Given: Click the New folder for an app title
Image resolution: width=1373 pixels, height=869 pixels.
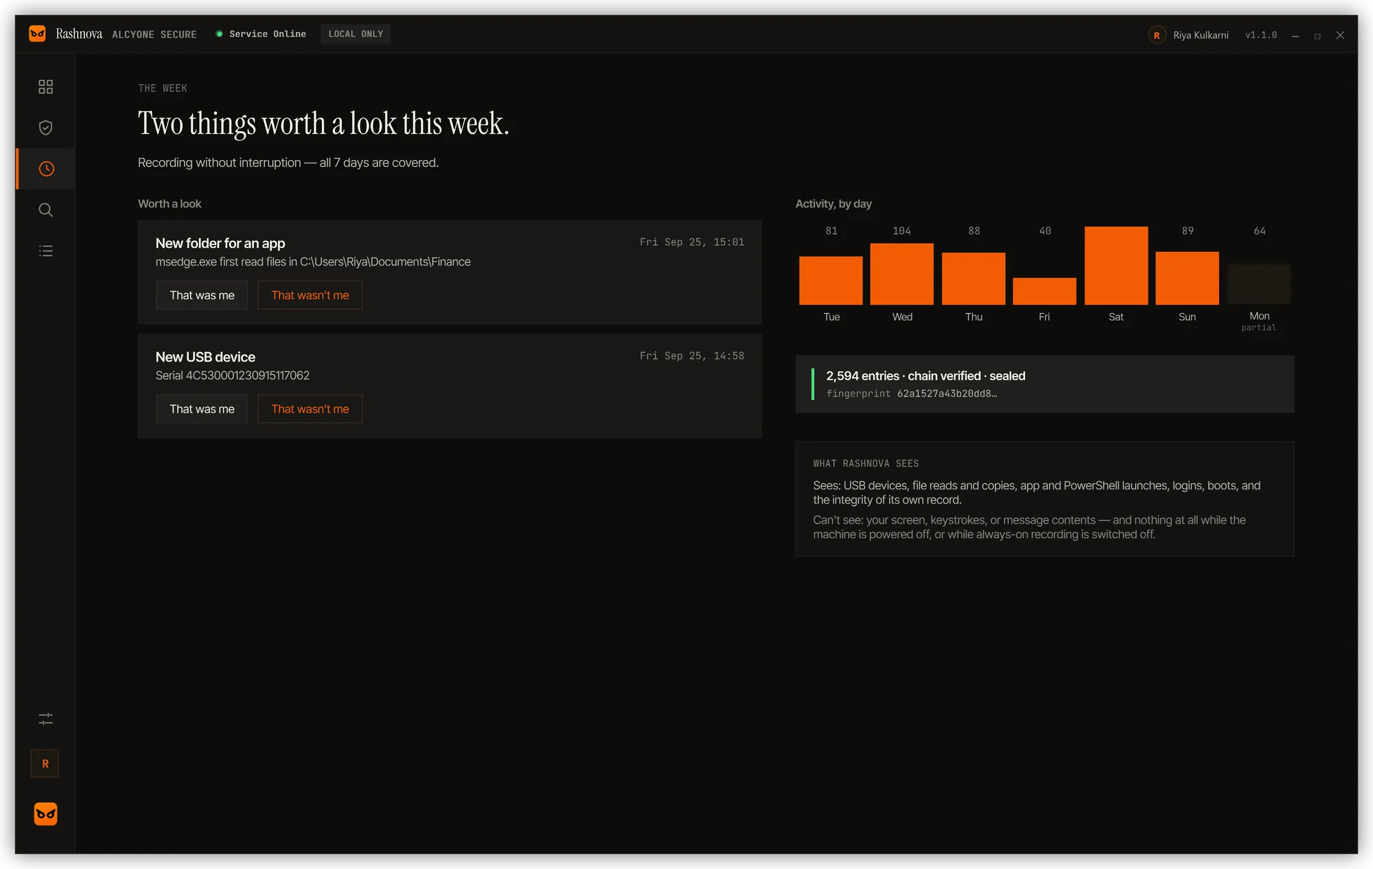Looking at the screenshot, I should [x=220, y=243].
